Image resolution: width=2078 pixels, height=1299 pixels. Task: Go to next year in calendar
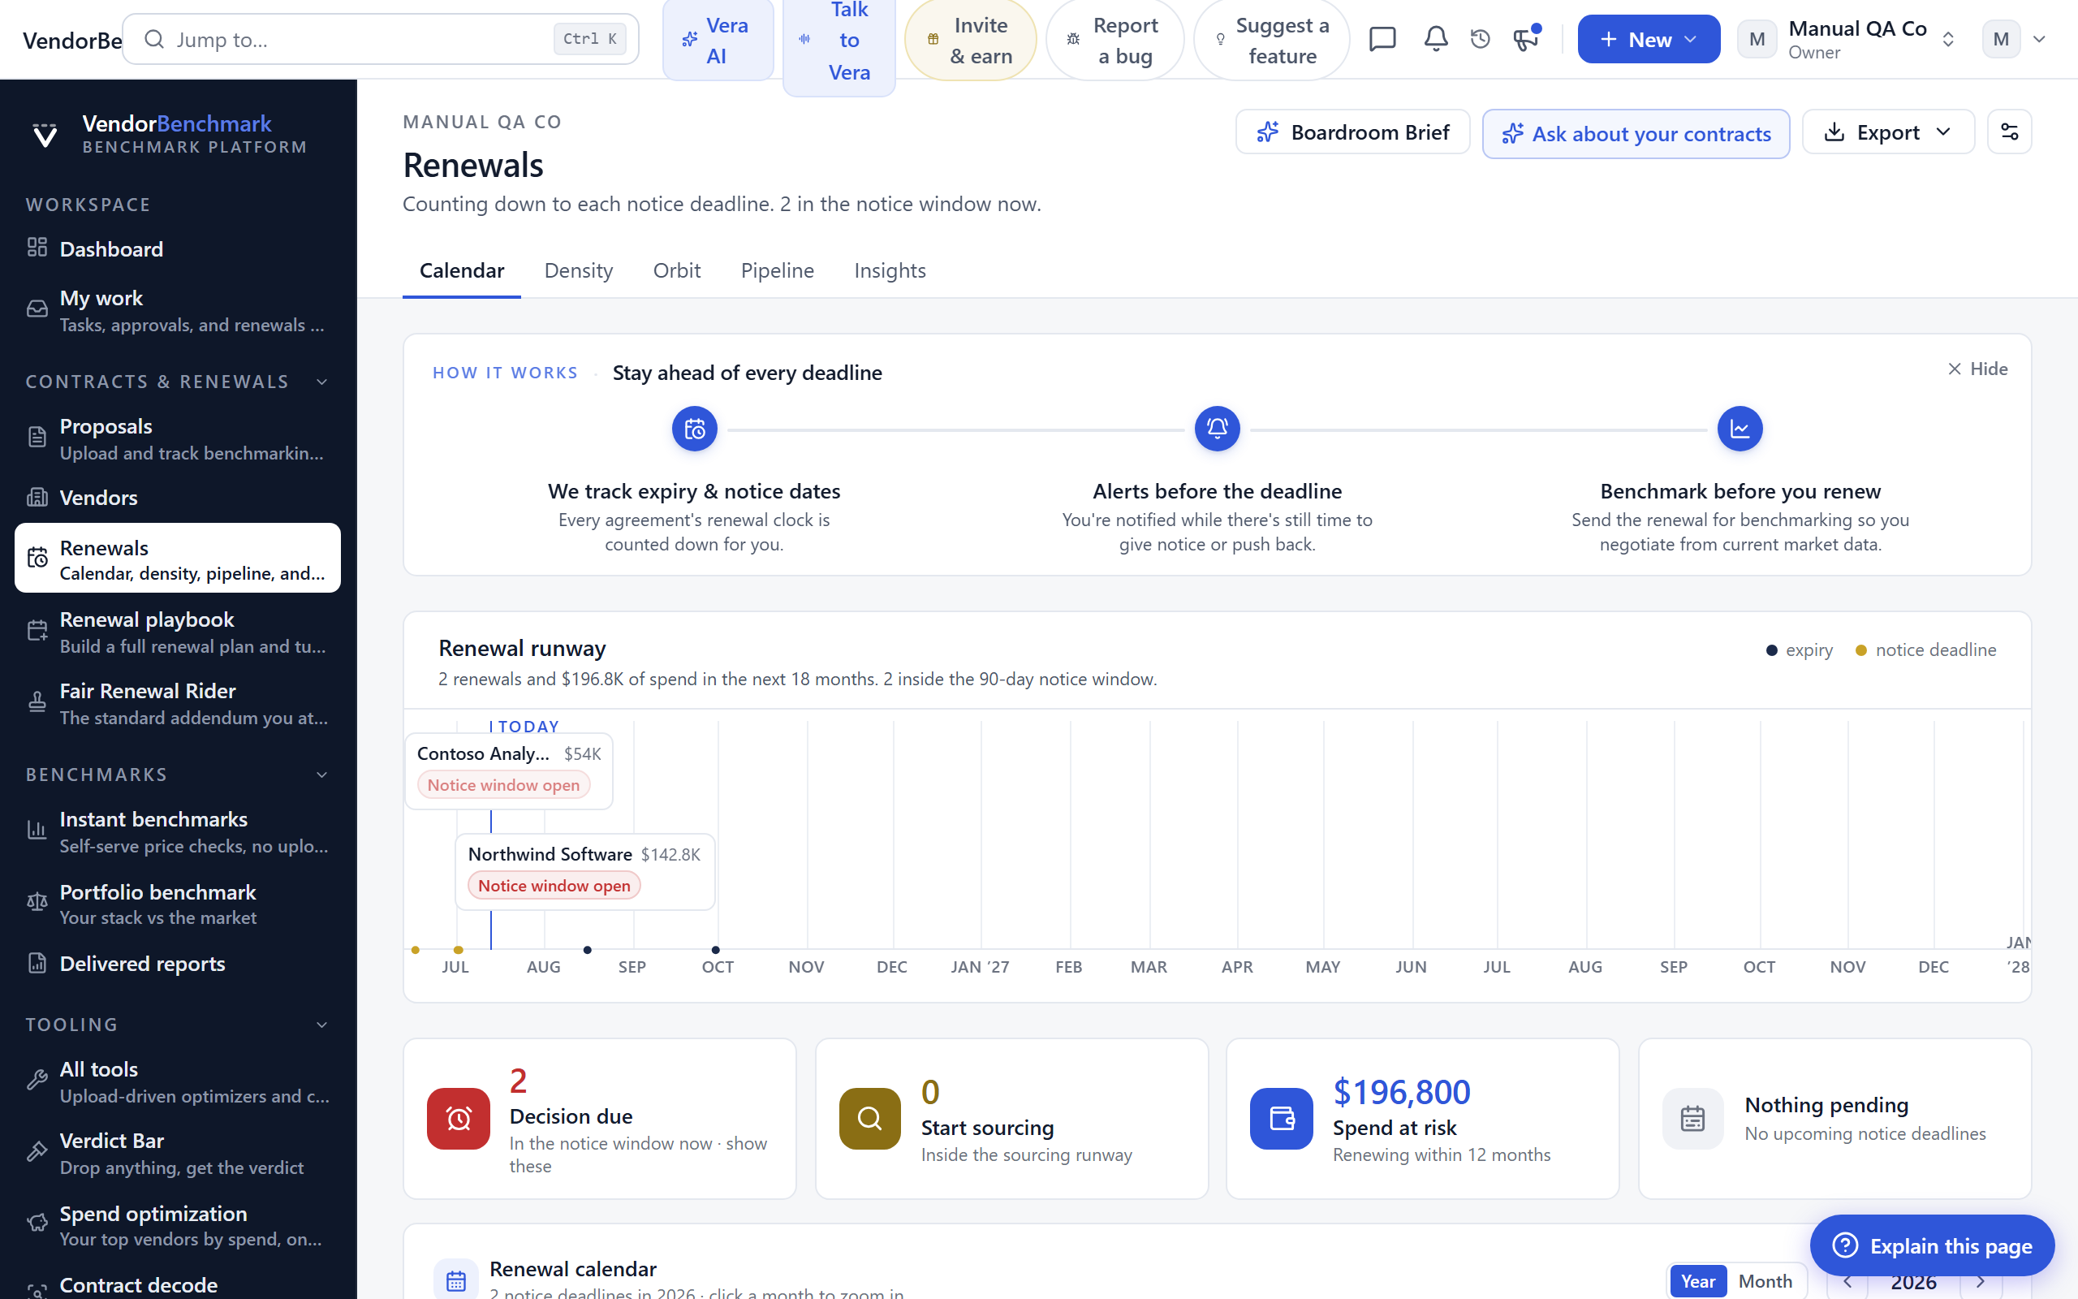click(1980, 1281)
